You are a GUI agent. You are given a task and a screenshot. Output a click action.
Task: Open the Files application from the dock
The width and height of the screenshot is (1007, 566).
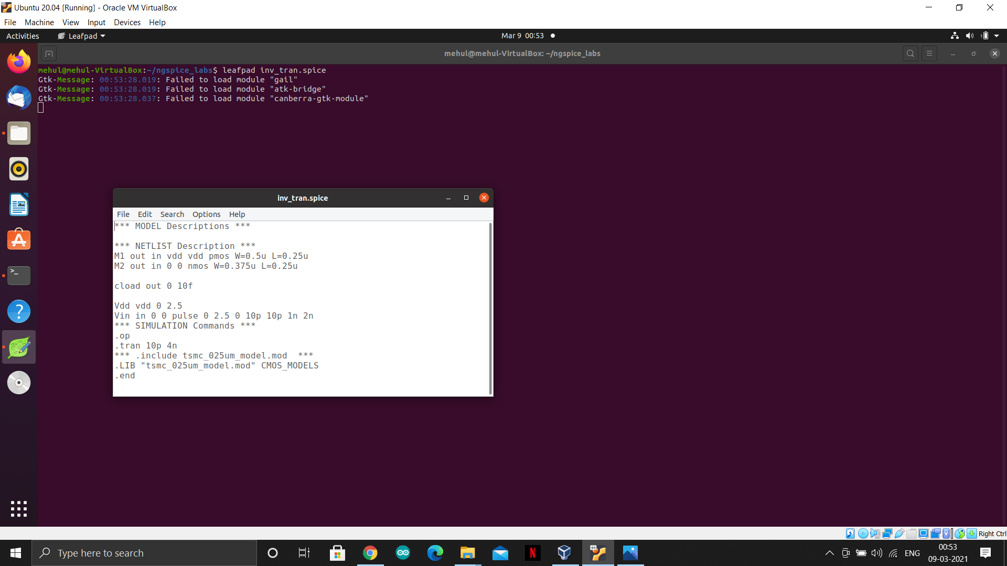18,133
